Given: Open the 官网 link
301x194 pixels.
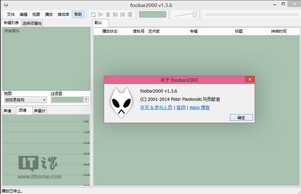Looking at the screenshot, I should coord(181,107).
